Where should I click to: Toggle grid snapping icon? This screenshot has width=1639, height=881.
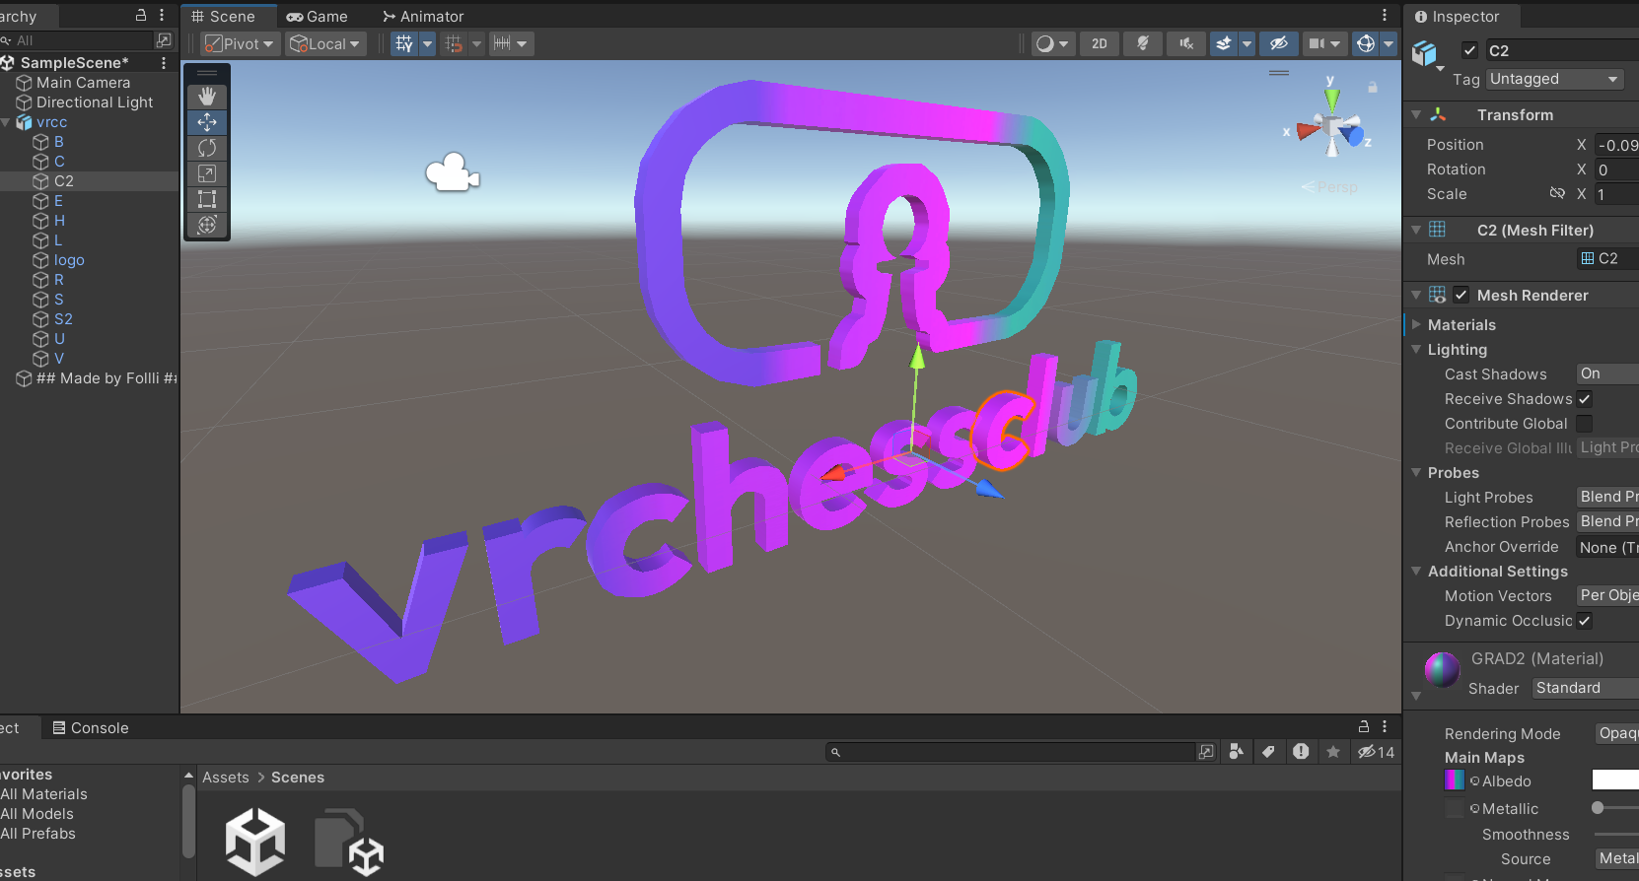[454, 43]
